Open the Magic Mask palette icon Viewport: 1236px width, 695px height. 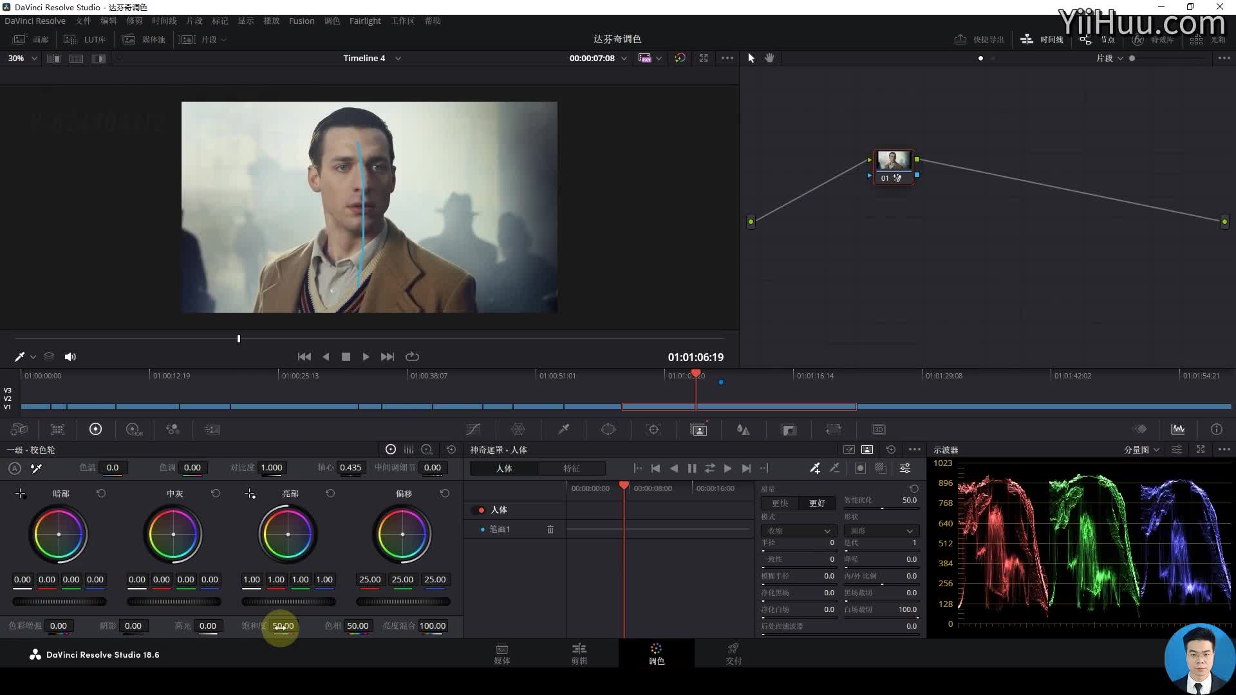(x=698, y=429)
